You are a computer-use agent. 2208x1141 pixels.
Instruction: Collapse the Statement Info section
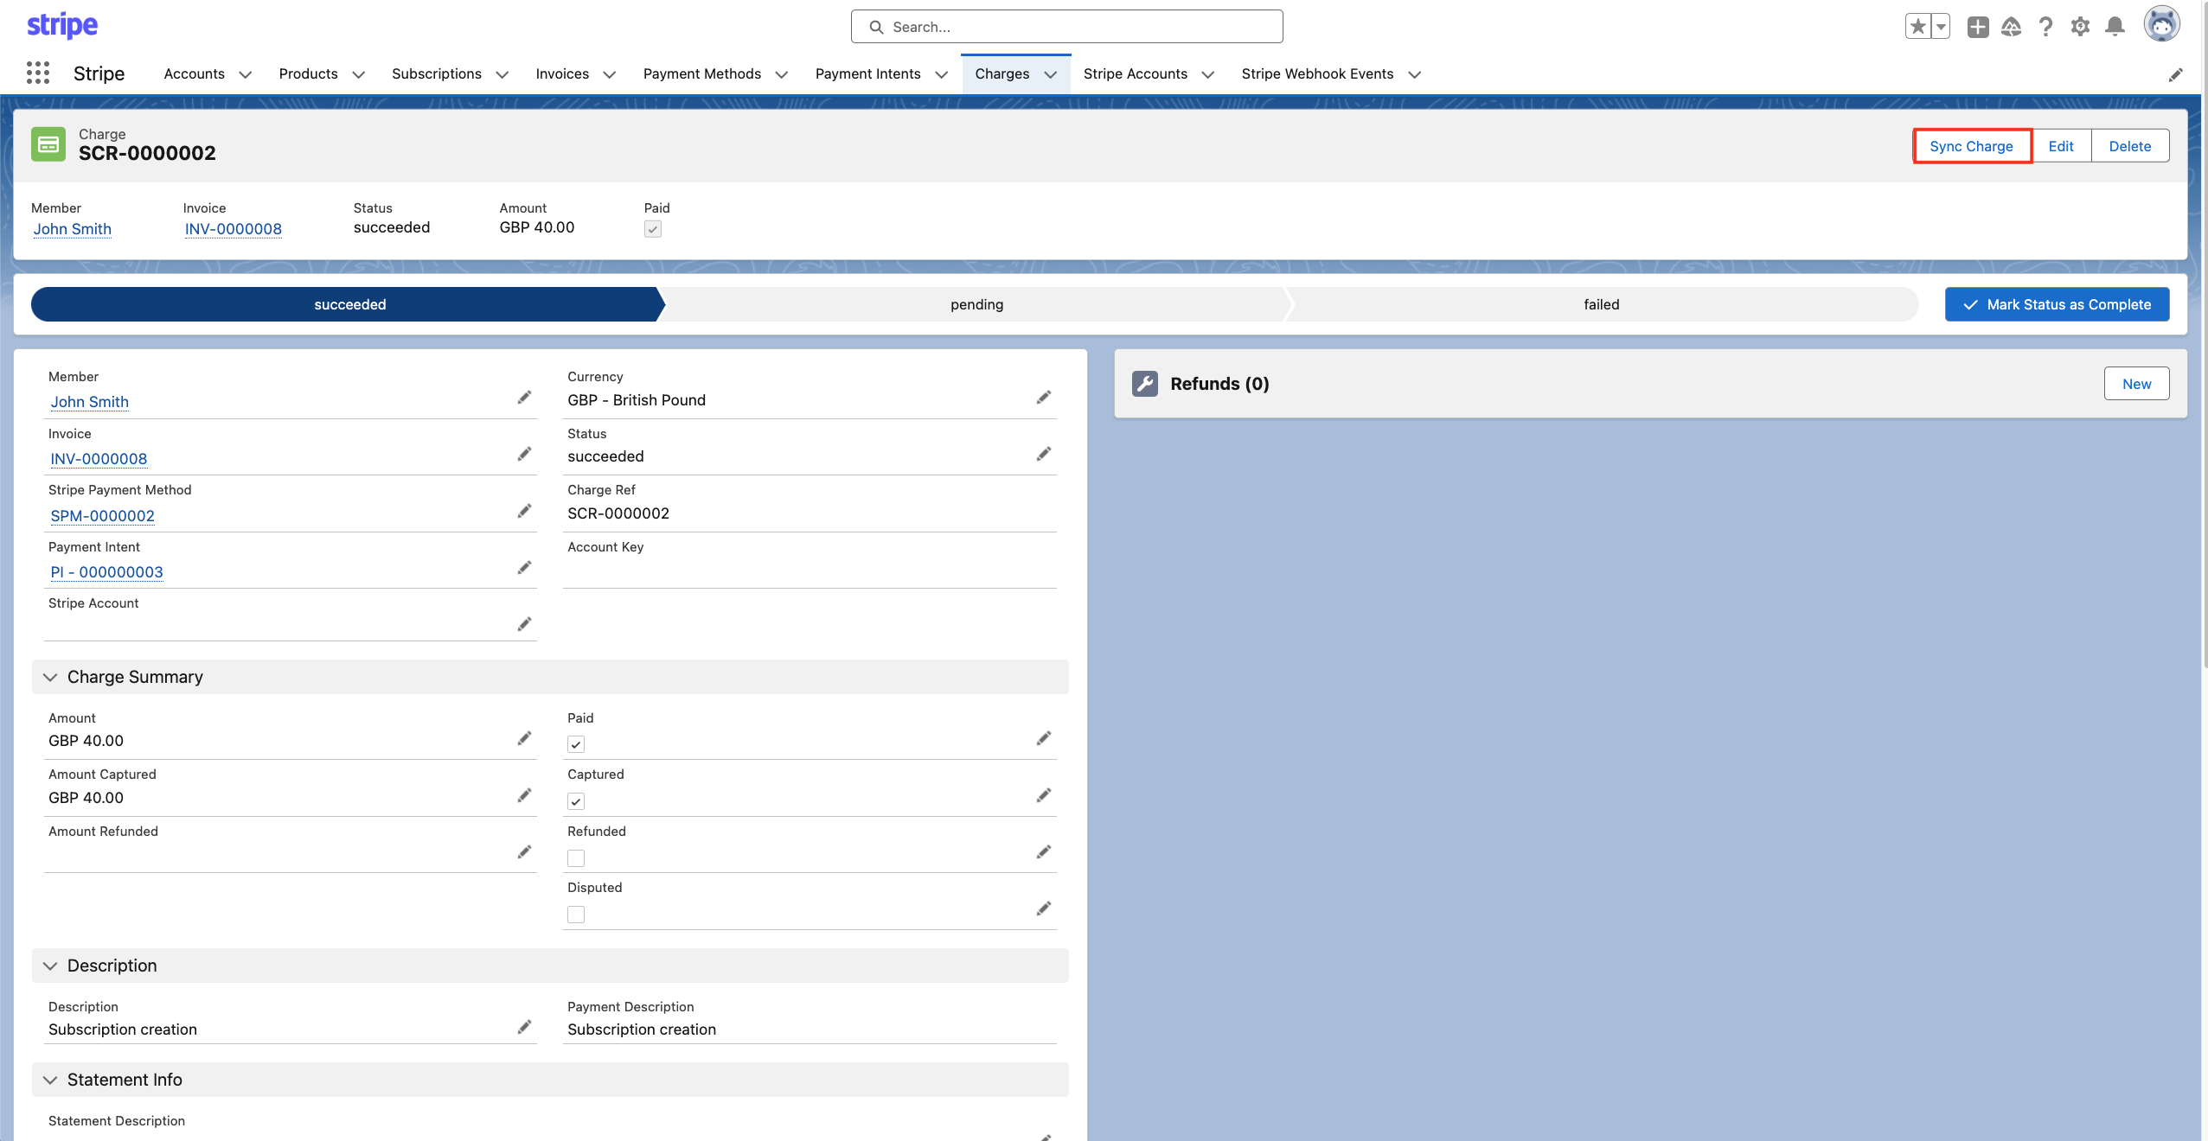click(x=50, y=1080)
